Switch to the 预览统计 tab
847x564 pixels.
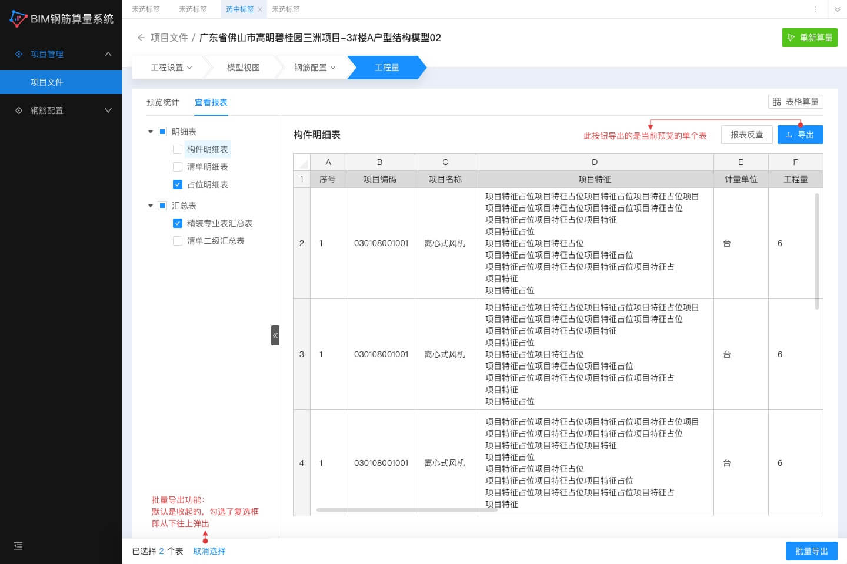pos(162,102)
